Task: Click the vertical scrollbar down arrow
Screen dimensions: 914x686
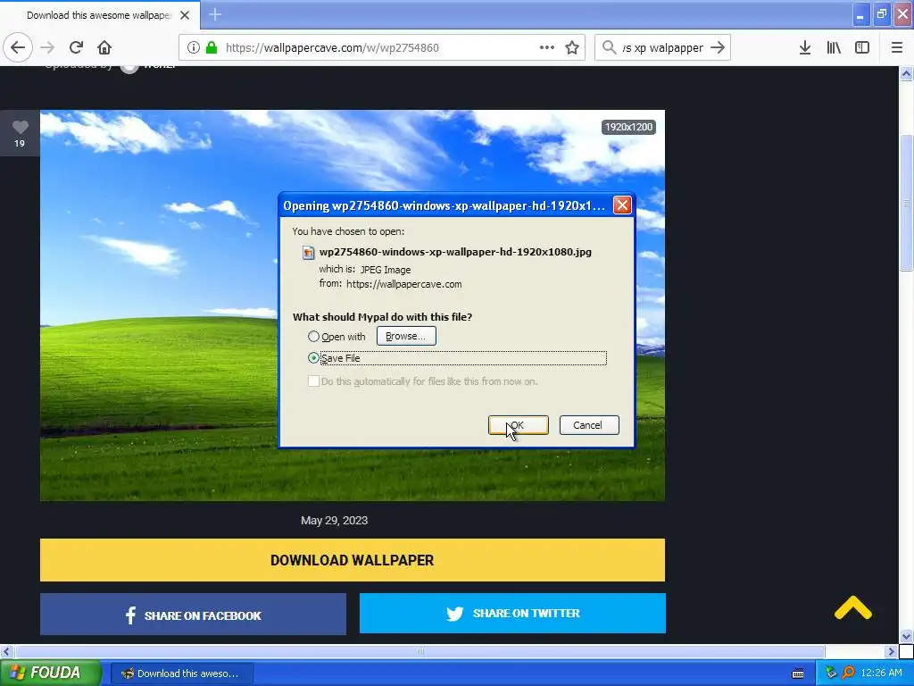Action: tap(906, 636)
